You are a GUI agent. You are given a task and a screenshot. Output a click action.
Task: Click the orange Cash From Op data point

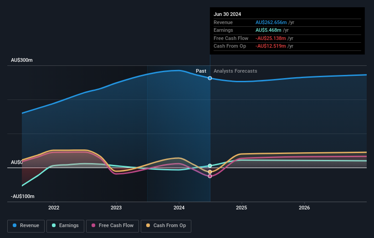pyautogui.click(x=210, y=172)
